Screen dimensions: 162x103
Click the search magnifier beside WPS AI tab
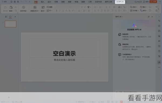click(126, 2)
